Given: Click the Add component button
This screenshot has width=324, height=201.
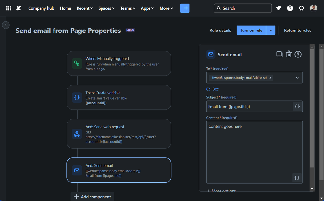Looking at the screenshot, I should click(92, 197).
